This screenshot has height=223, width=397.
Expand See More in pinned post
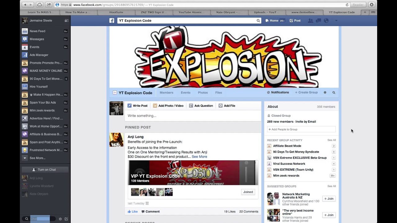(x=199, y=157)
